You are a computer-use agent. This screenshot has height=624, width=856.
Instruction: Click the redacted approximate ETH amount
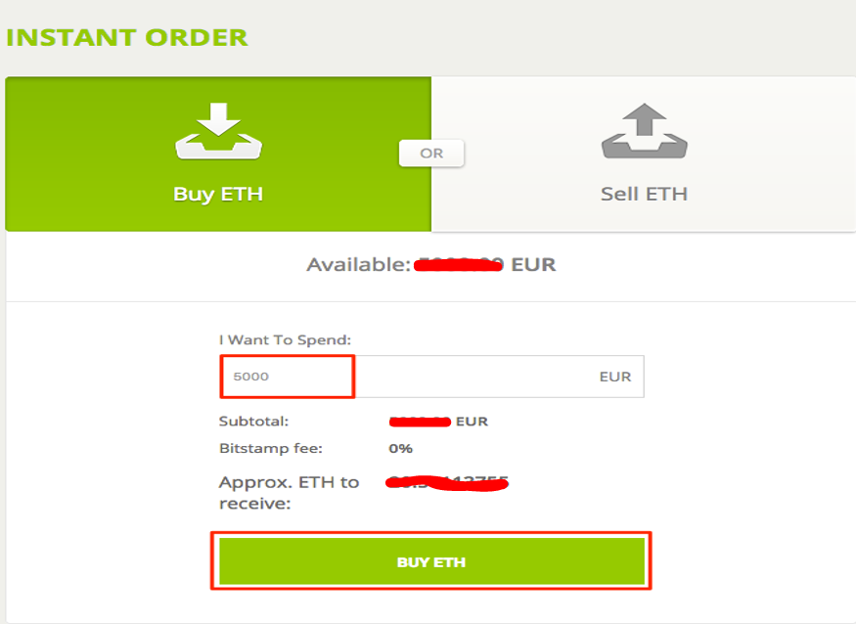(x=446, y=483)
